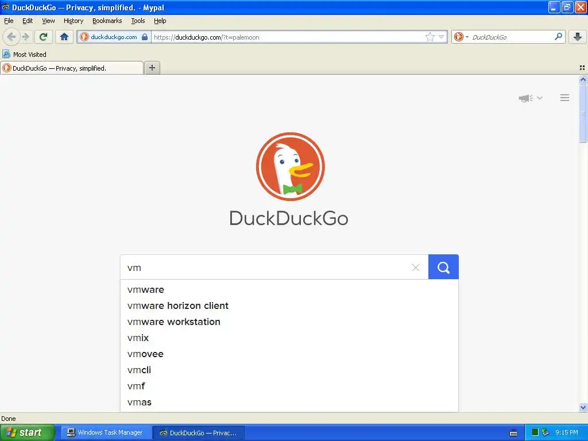Screen dimensions: 588x441
Task: Click the Most Visited bookmarks icon
Action: 6,54
